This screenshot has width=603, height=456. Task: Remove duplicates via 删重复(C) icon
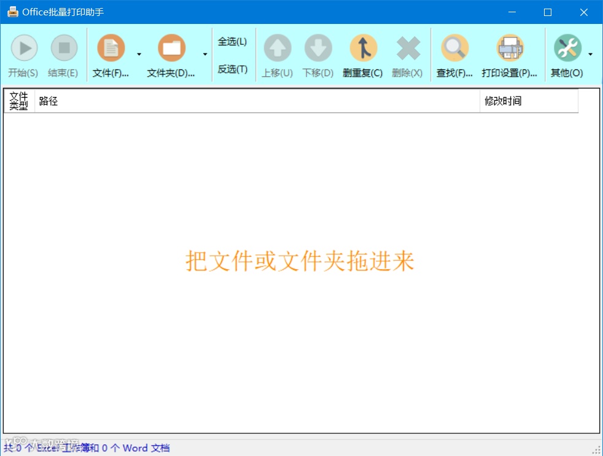363,48
